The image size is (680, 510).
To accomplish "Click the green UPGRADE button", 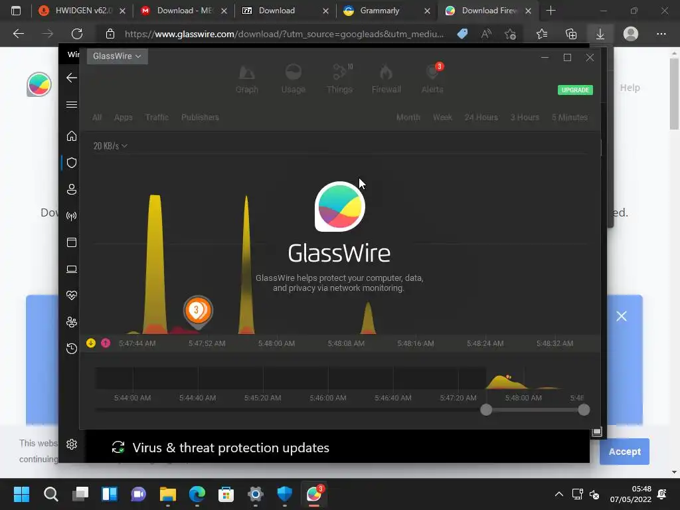I will click(x=575, y=90).
